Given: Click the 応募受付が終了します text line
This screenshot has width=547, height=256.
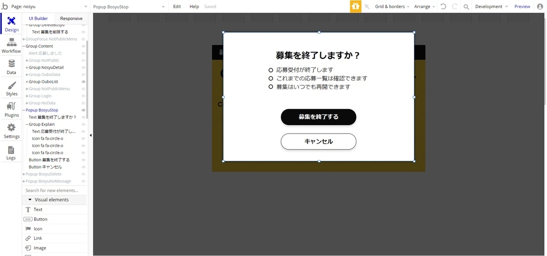Looking at the screenshot, I should [x=304, y=70].
